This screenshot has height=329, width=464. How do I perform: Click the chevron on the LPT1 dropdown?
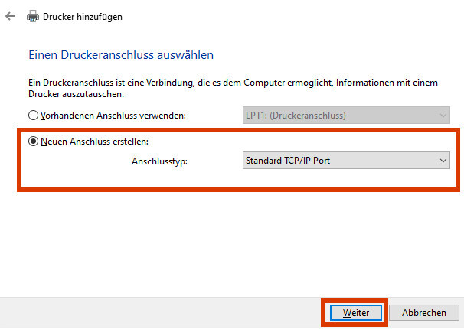click(443, 116)
